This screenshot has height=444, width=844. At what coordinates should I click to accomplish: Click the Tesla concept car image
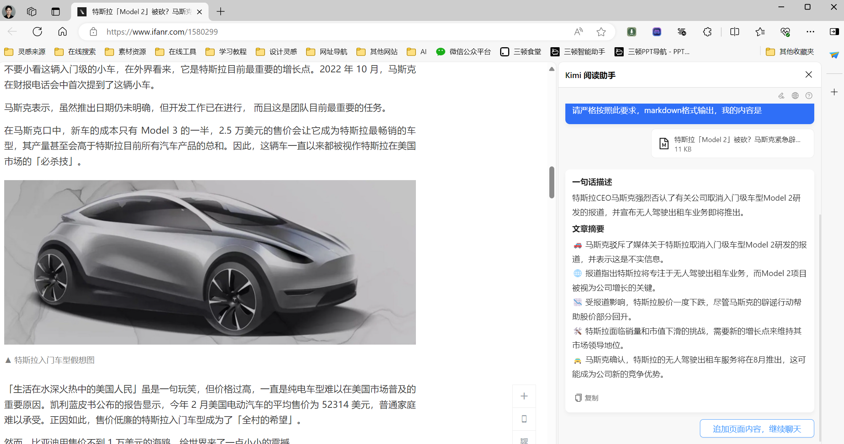210,262
